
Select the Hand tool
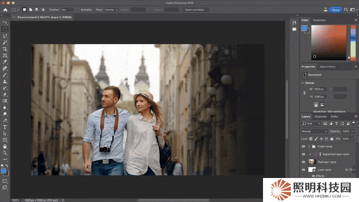coord(5,146)
